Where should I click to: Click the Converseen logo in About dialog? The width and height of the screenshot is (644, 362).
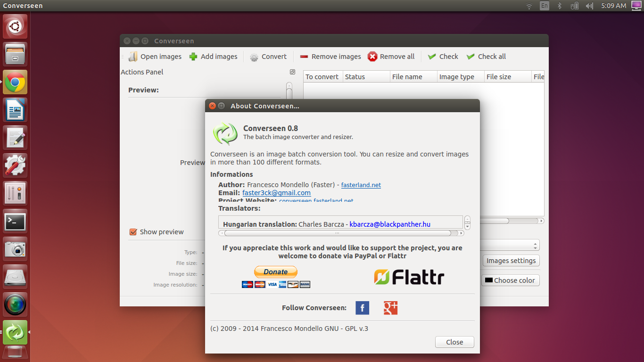tap(225, 133)
